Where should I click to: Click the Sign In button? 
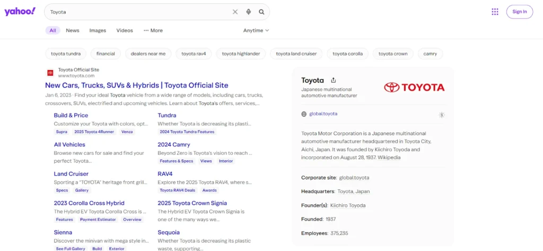coord(519,12)
